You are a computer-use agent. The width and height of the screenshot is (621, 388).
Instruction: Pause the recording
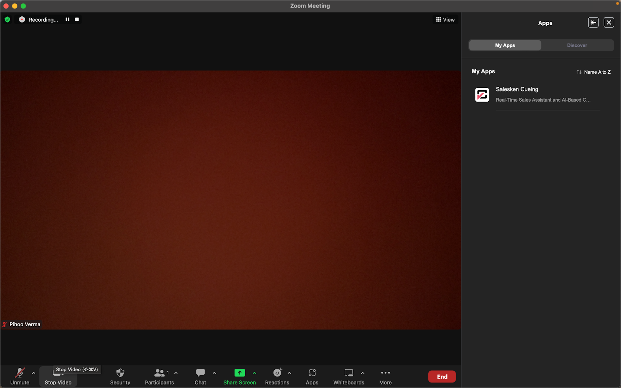click(x=68, y=19)
